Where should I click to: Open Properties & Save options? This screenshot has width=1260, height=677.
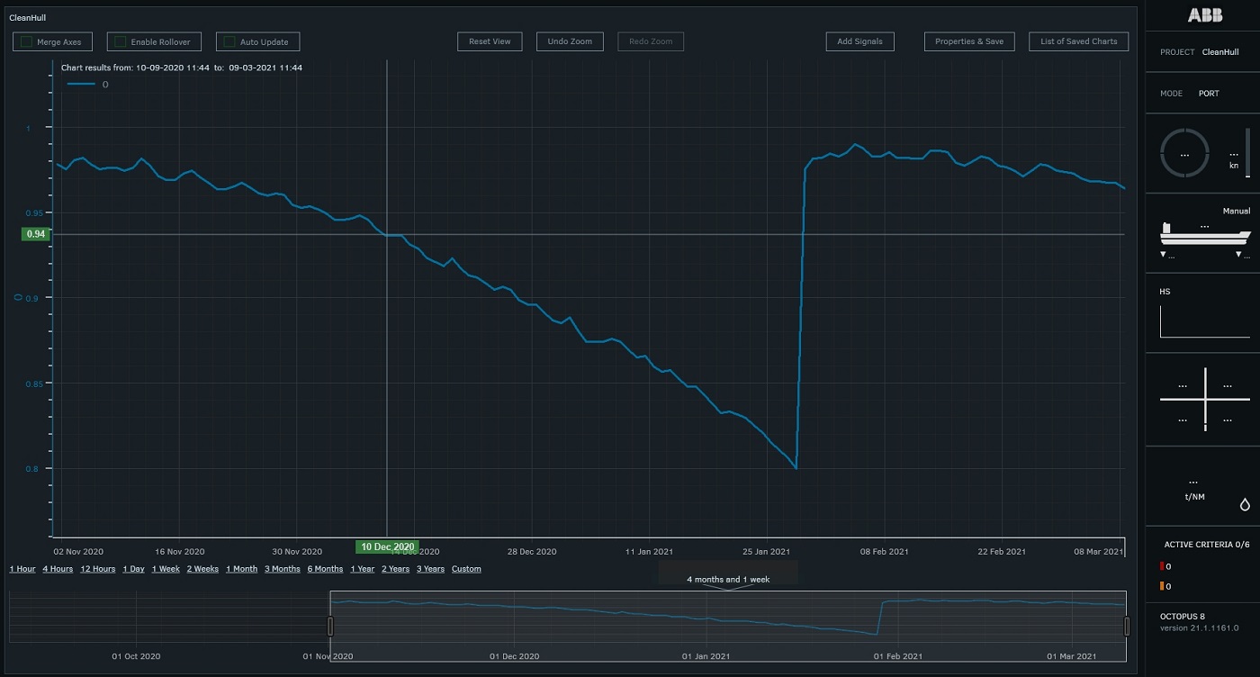tap(969, 41)
